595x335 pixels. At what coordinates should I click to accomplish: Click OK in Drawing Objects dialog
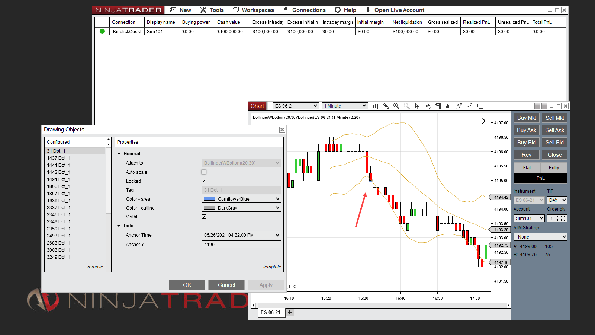tap(187, 285)
